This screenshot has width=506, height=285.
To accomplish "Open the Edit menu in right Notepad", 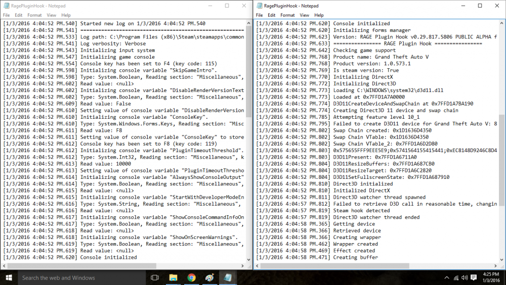I will (x=271, y=15).
